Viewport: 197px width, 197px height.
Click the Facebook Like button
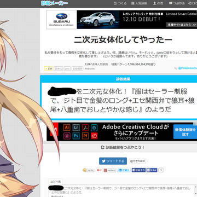pos(152,170)
